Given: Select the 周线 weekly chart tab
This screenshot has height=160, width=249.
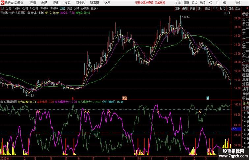Looking at the screenshot, I should (69, 8).
